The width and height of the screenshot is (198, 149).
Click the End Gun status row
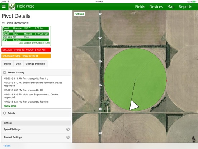[x=25, y=37]
